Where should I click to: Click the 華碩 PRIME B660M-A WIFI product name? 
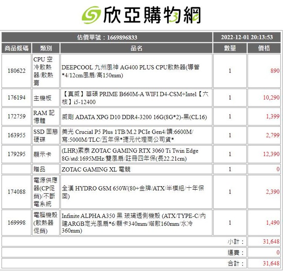135,98
